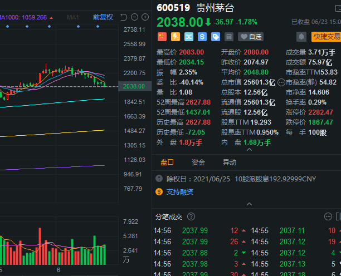Image resolution: width=341 pixels, height=276 pixels.
Task: Click the 10股派股息192.92999CNY dividend text
Action: 275,179
